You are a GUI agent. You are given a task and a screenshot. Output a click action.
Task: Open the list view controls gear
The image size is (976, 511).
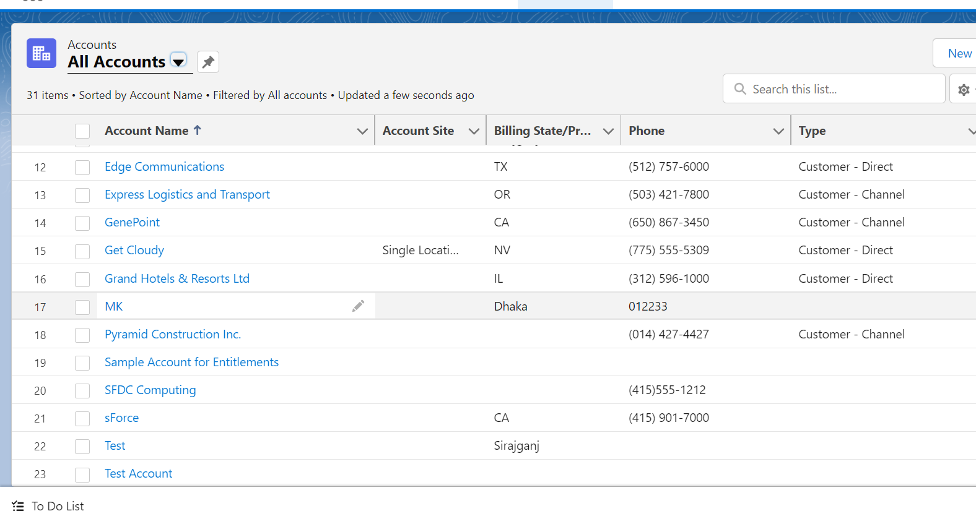(x=964, y=90)
